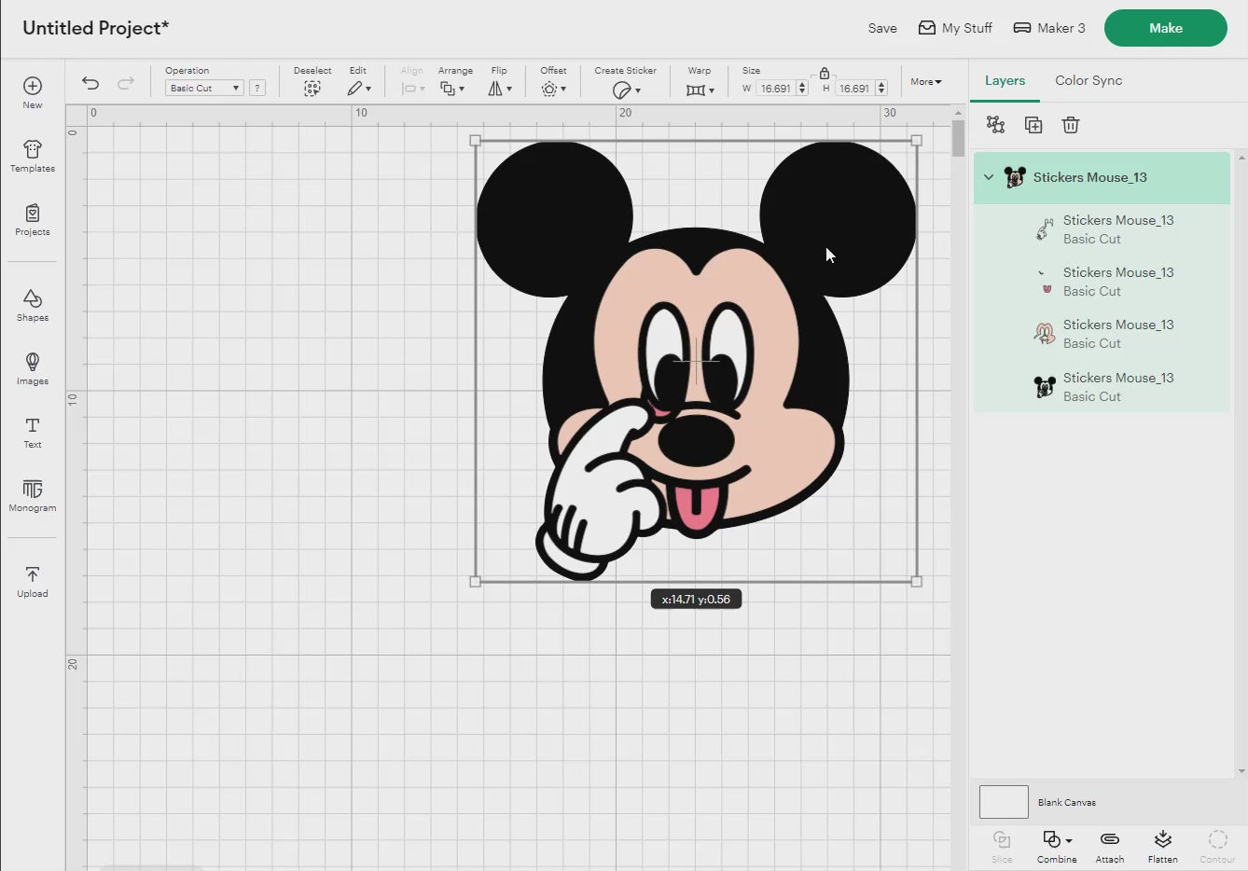The width and height of the screenshot is (1248, 871).
Task: Click the Contour tool
Action: pyautogui.click(x=1217, y=846)
